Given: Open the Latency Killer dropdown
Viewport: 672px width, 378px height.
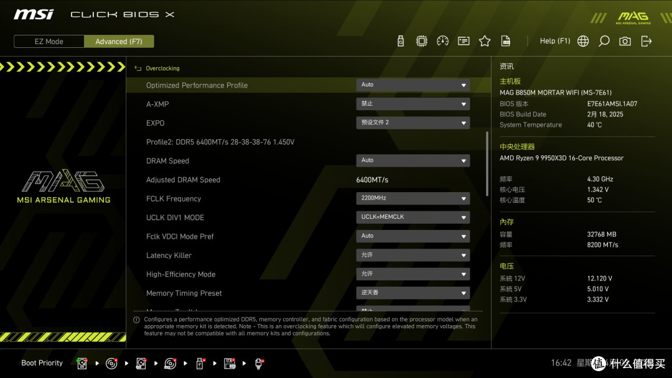Looking at the screenshot, I should [x=413, y=255].
